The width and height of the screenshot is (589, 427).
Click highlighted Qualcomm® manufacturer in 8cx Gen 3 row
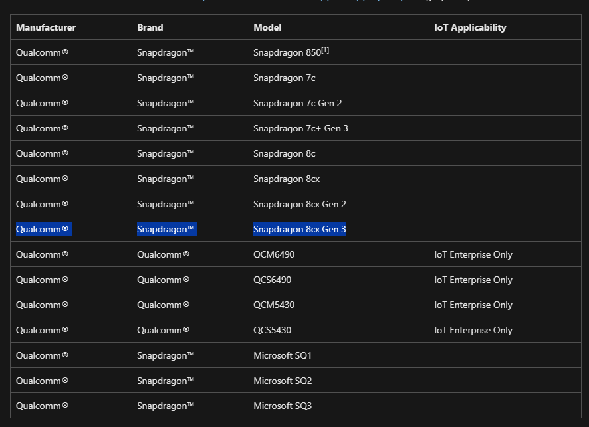click(x=44, y=229)
